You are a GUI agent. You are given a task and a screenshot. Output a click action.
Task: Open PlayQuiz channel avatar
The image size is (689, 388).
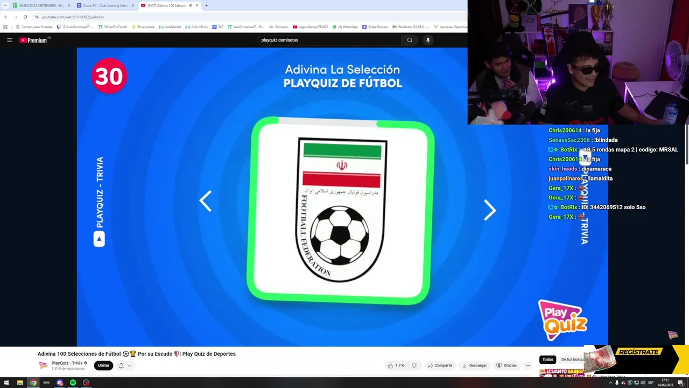[43, 365]
